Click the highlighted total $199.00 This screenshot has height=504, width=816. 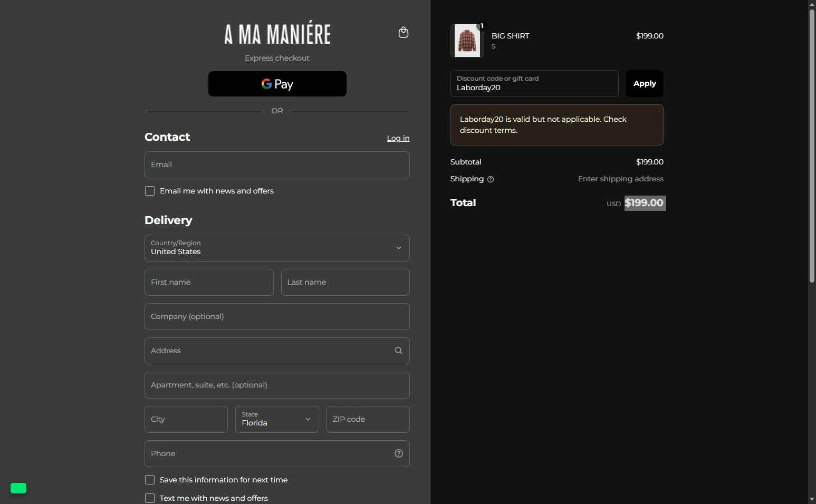click(x=645, y=203)
